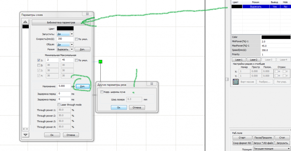Enable Корр. ширины луча checkbox

102,92
